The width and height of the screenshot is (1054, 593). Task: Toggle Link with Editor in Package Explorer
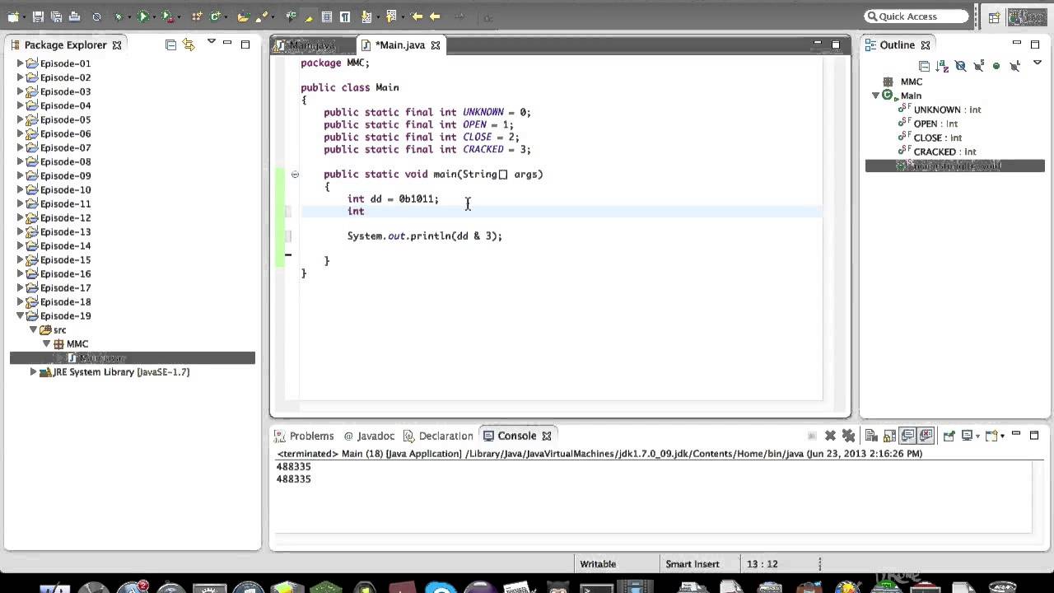tap(189, 44)
